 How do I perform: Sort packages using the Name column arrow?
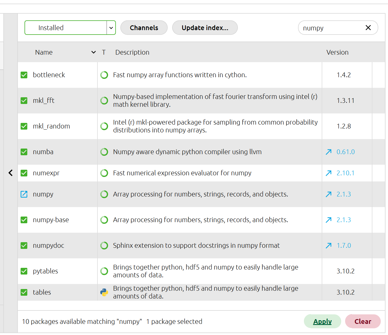point(94,52)
